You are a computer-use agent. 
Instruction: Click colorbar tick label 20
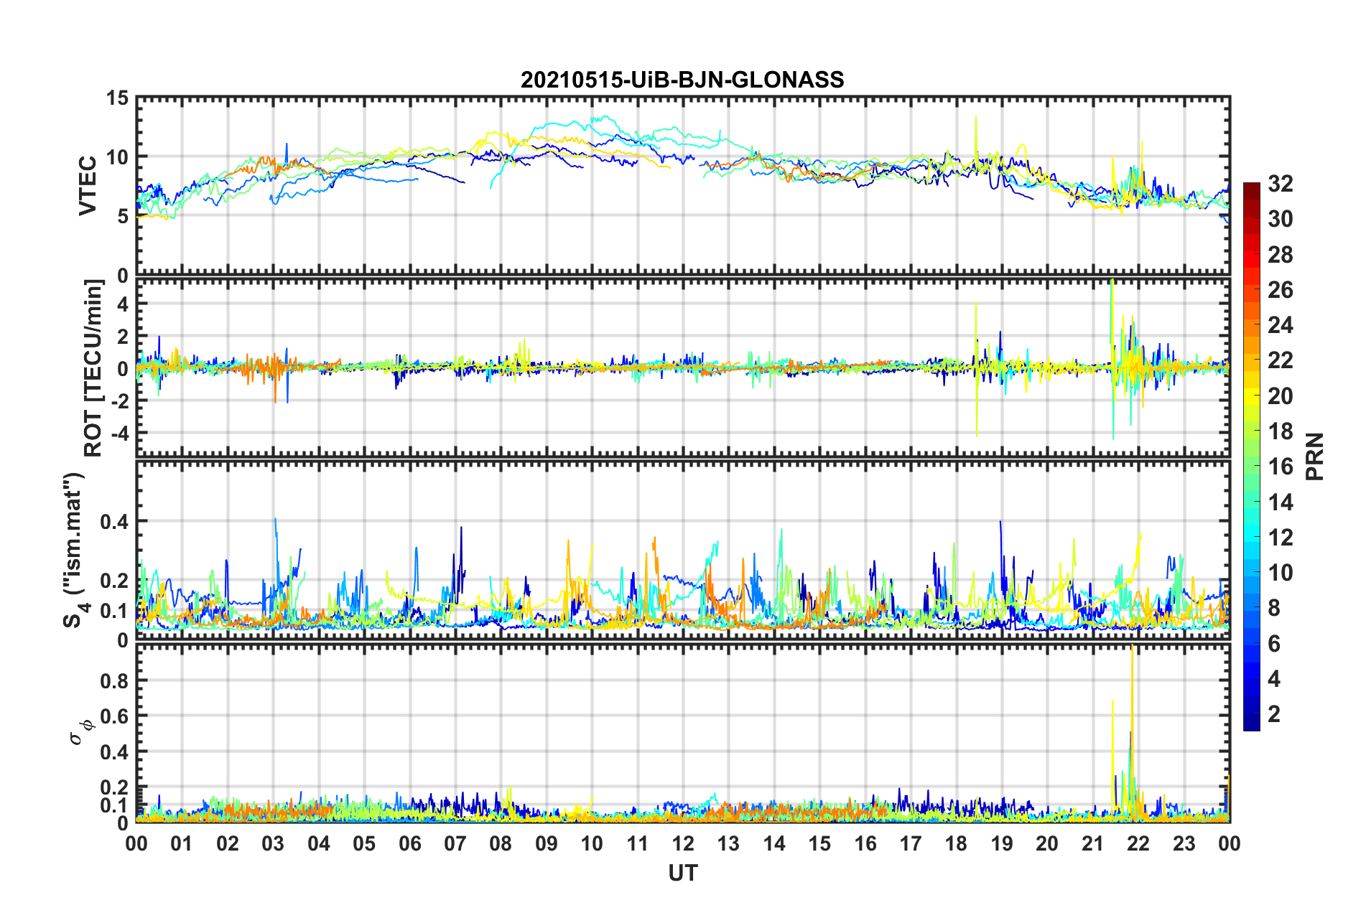[1280, 396]
